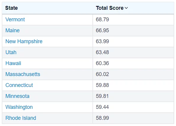Select Hawaii's score cell 60.36

click(133, 63)
